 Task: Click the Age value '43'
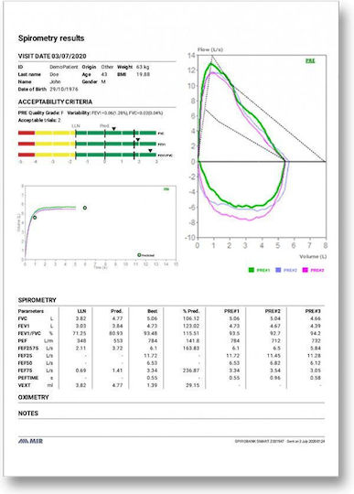coord(104,74)
